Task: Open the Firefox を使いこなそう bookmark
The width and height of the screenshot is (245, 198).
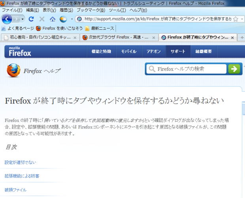Action: (59, 29)
